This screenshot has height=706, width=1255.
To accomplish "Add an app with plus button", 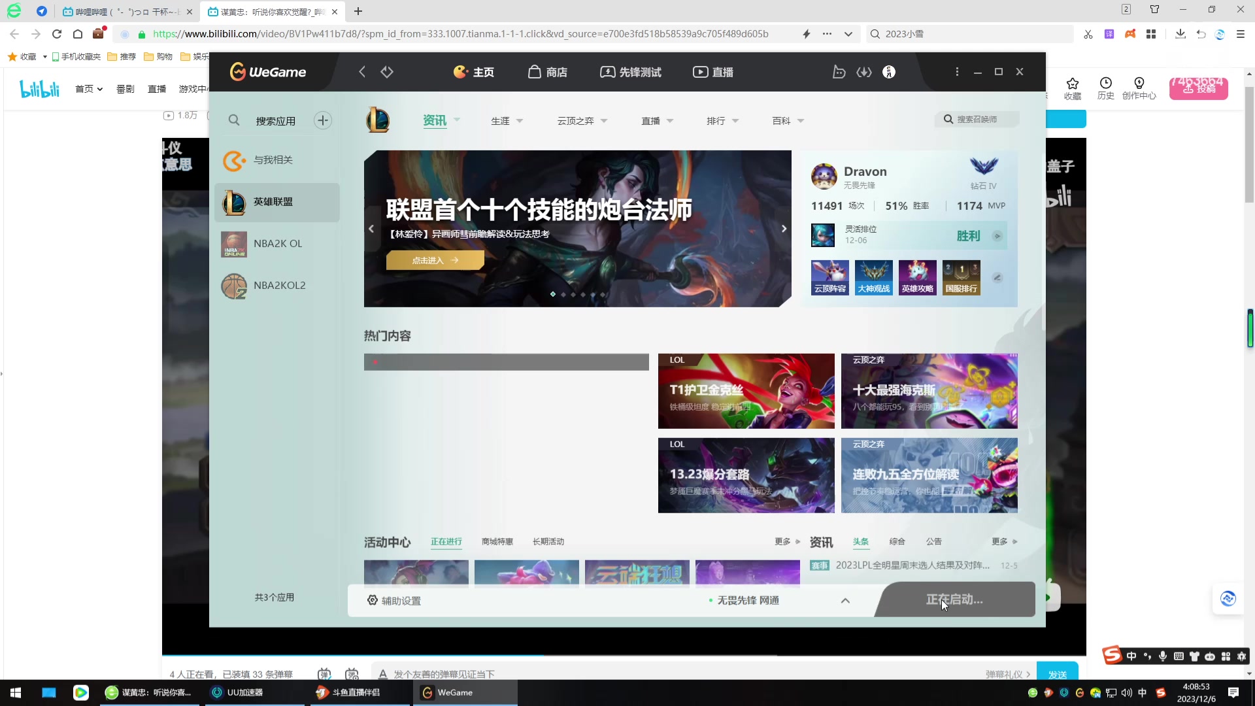I will click(x=323, y=120).
